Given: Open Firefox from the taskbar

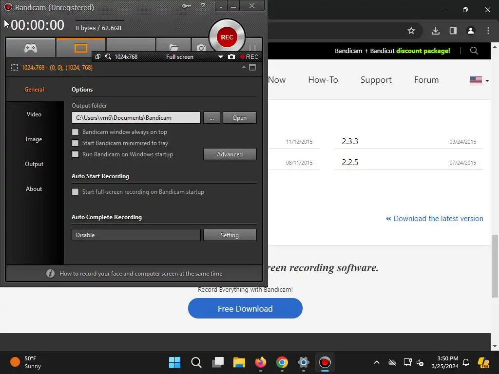Looking at the screenshot, I should [261, 362].
